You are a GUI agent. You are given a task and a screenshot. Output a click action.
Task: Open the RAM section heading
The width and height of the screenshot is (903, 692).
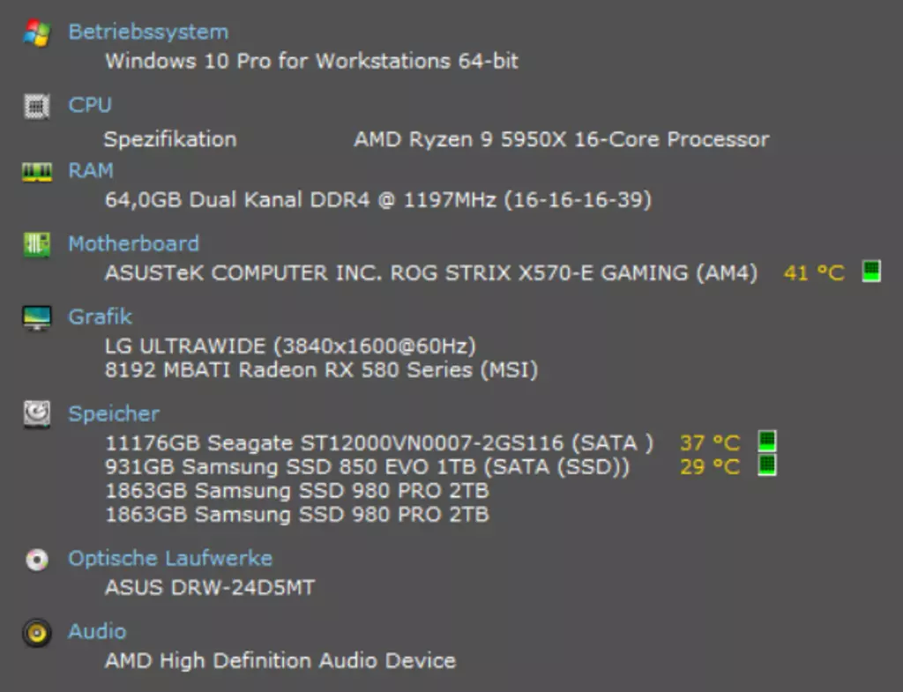91,170
